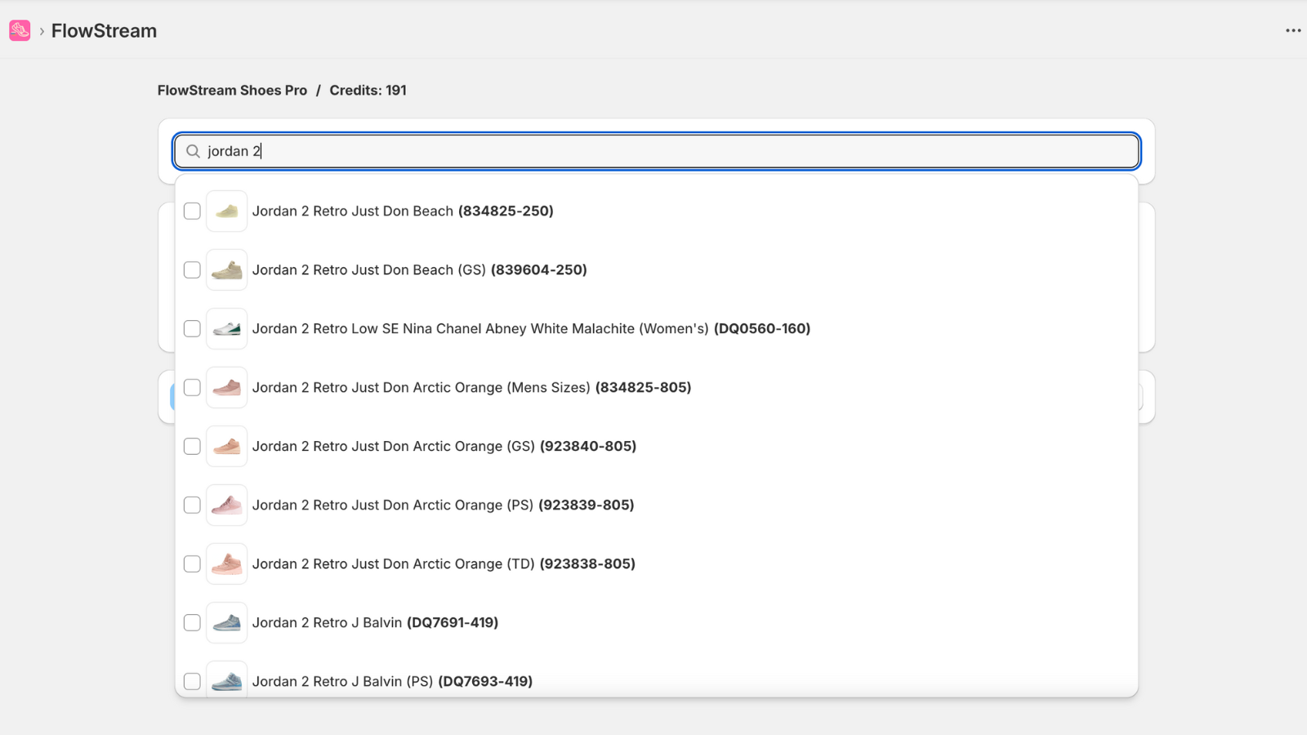Open the three-dot more options menu
The width and height of the screenshot is (1307, 735).
(1293, 30)
